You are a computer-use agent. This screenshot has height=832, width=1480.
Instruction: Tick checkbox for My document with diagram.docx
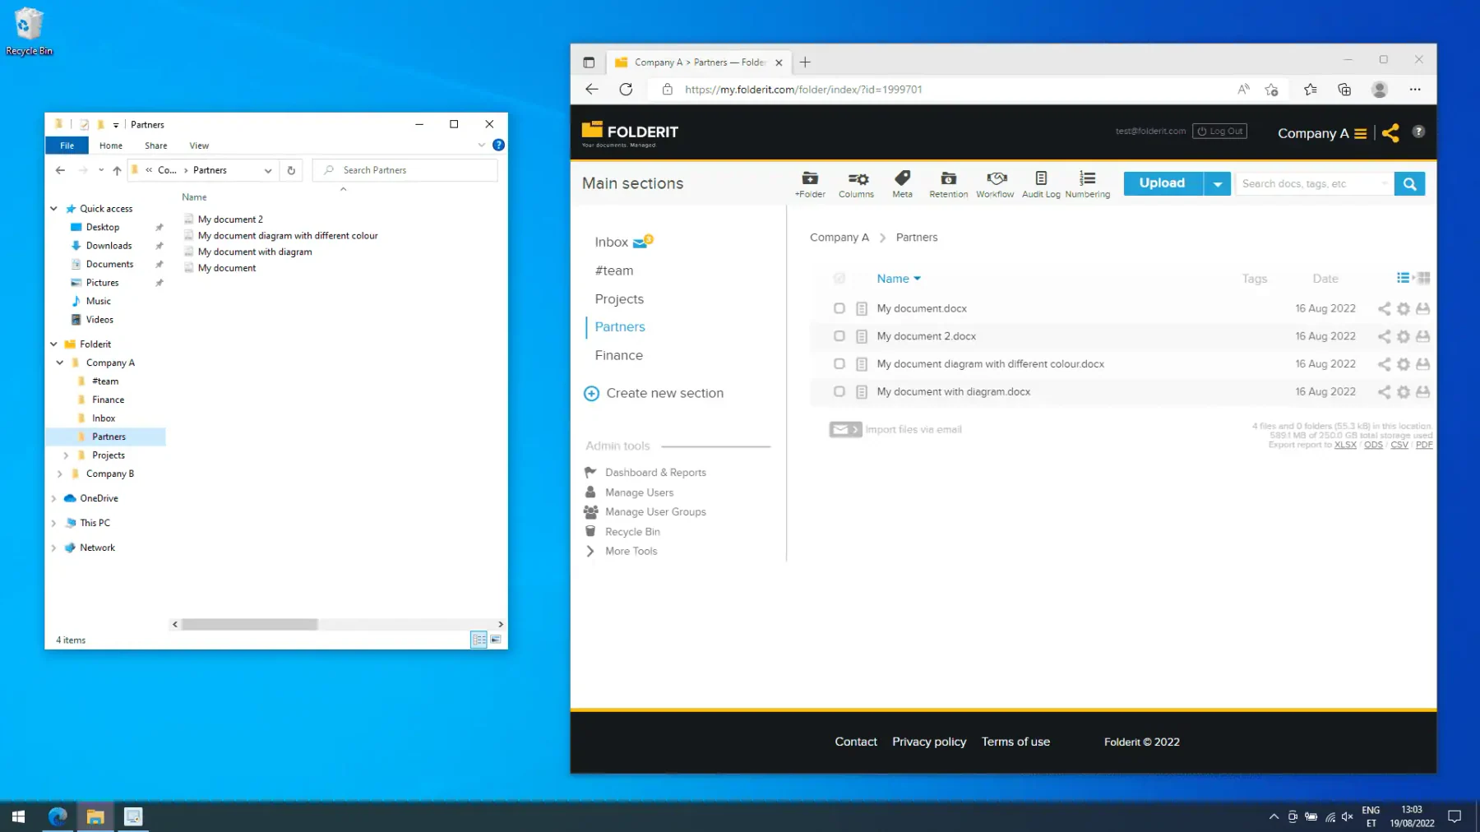pyautogui.click(x=839, y=392)
